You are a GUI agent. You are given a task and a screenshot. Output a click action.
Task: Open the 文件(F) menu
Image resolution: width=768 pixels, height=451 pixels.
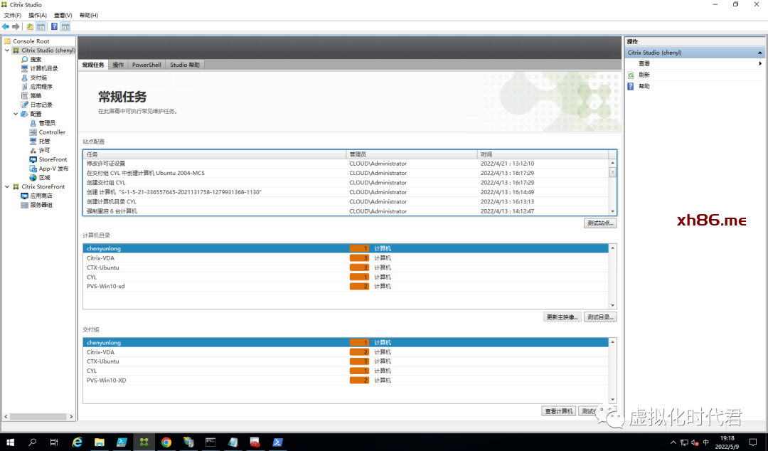click(x=13, y=15)
